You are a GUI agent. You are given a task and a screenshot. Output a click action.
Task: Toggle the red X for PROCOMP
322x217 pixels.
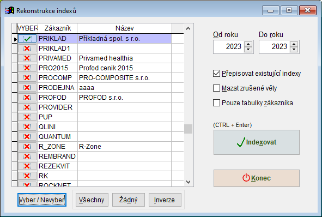pos(27,78)
